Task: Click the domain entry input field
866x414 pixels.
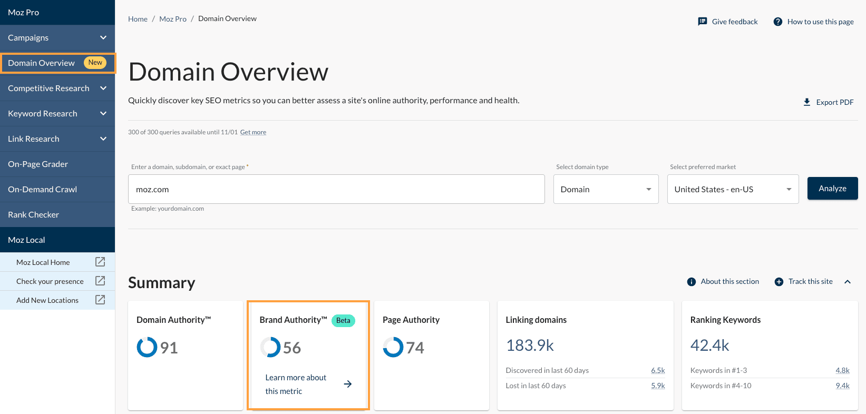Action: click(336, 189)
